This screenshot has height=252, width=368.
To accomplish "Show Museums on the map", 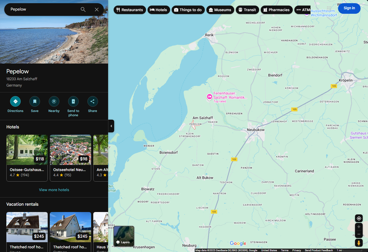I will (x=220, y=10).
